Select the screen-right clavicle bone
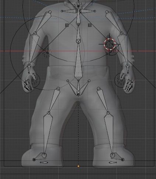The image size is (156, 179). [87, 11]
